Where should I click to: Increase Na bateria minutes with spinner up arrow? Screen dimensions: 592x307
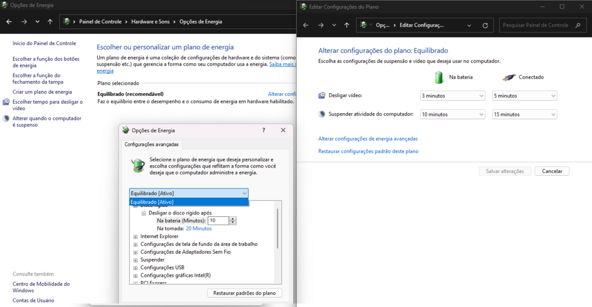coord(233,218)
